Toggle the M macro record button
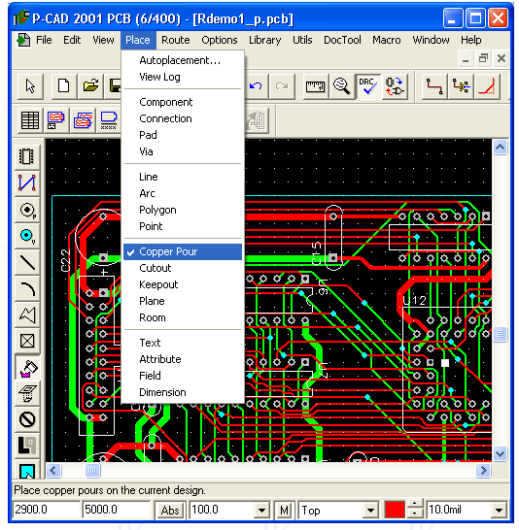Image resolution: width=519 pixels, height=530 pixels. pos(284,510)
